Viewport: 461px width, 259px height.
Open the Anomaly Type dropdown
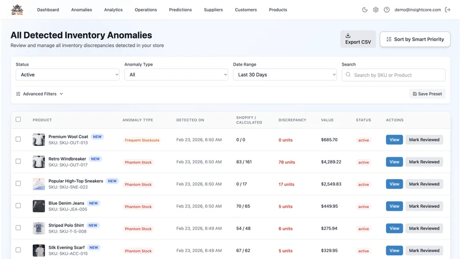tap(176, 75)
